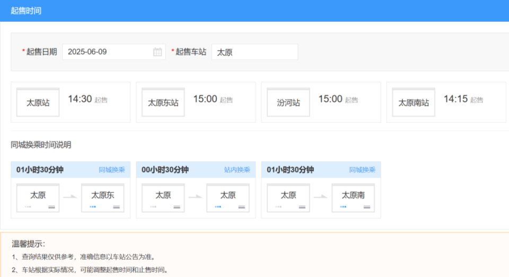Click 太原 origin icon in 站内换乘 card
509x277 pixels.
point(163,198)
